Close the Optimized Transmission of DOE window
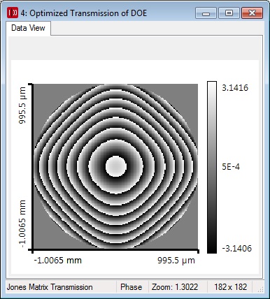 (253, 13)
